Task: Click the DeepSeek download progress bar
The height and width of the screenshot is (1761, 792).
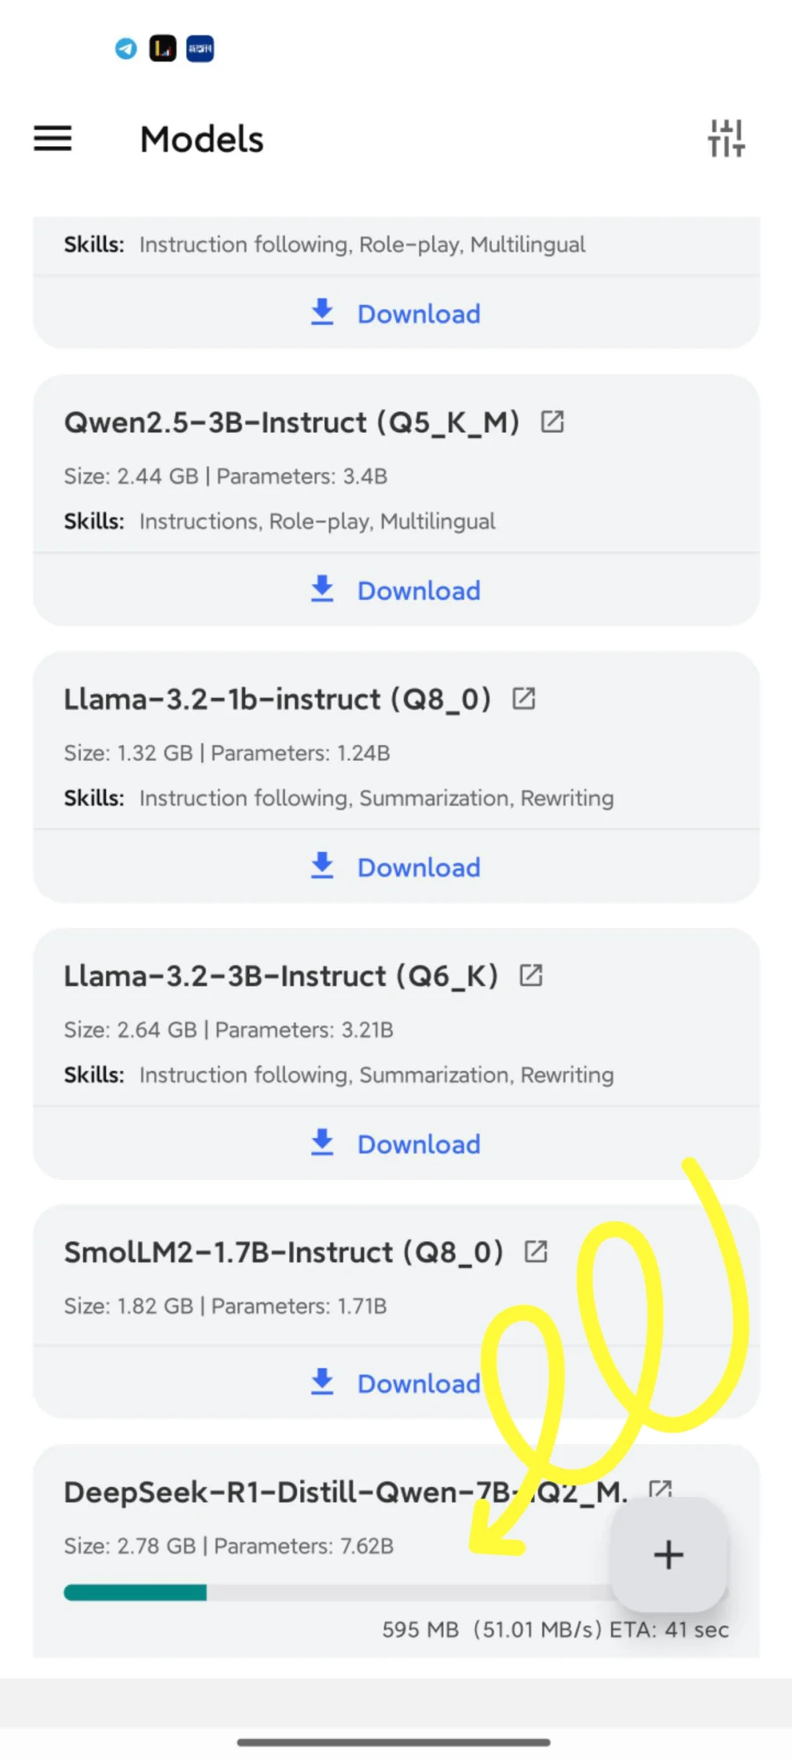Action: click(338, 1592)
